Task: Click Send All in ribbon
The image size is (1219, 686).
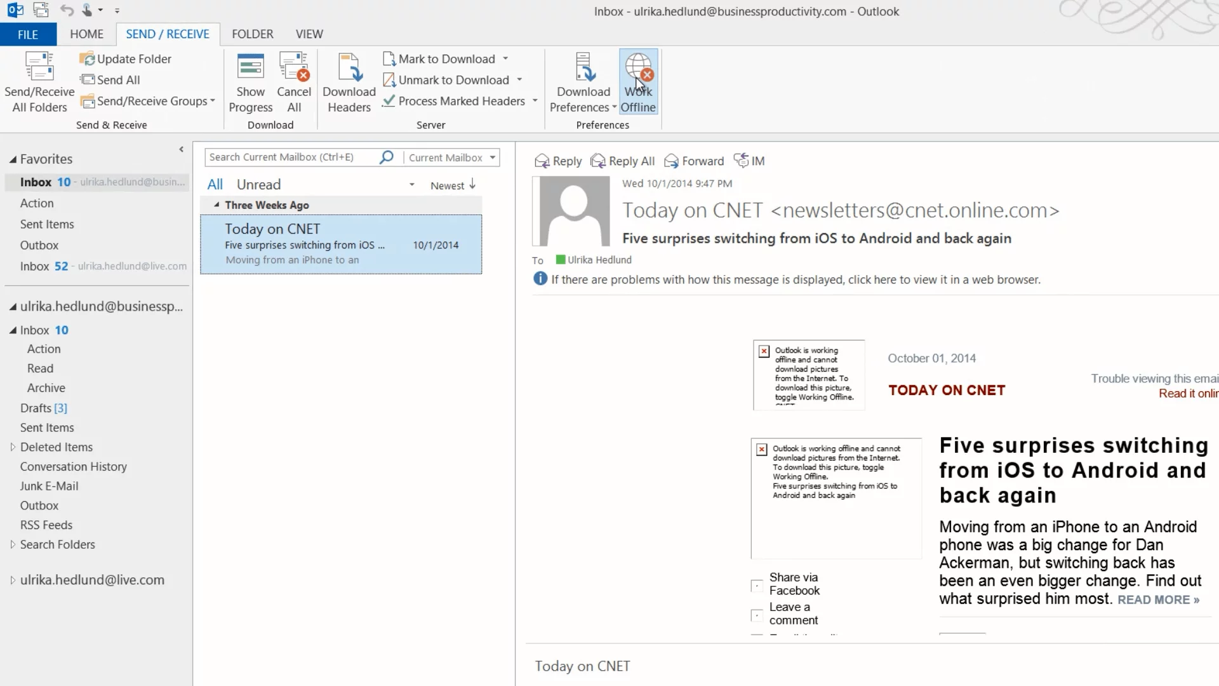Action: [110, 80]
